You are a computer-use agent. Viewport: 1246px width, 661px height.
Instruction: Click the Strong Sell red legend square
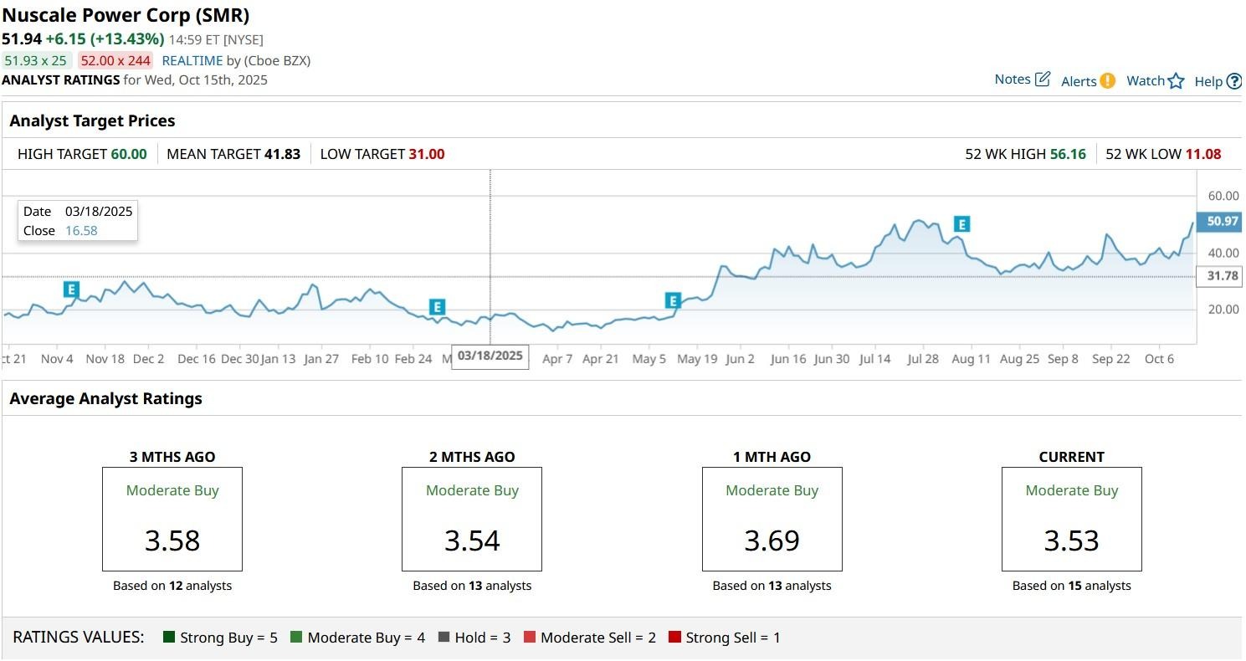pyautogui.click(x=674, y=638)
